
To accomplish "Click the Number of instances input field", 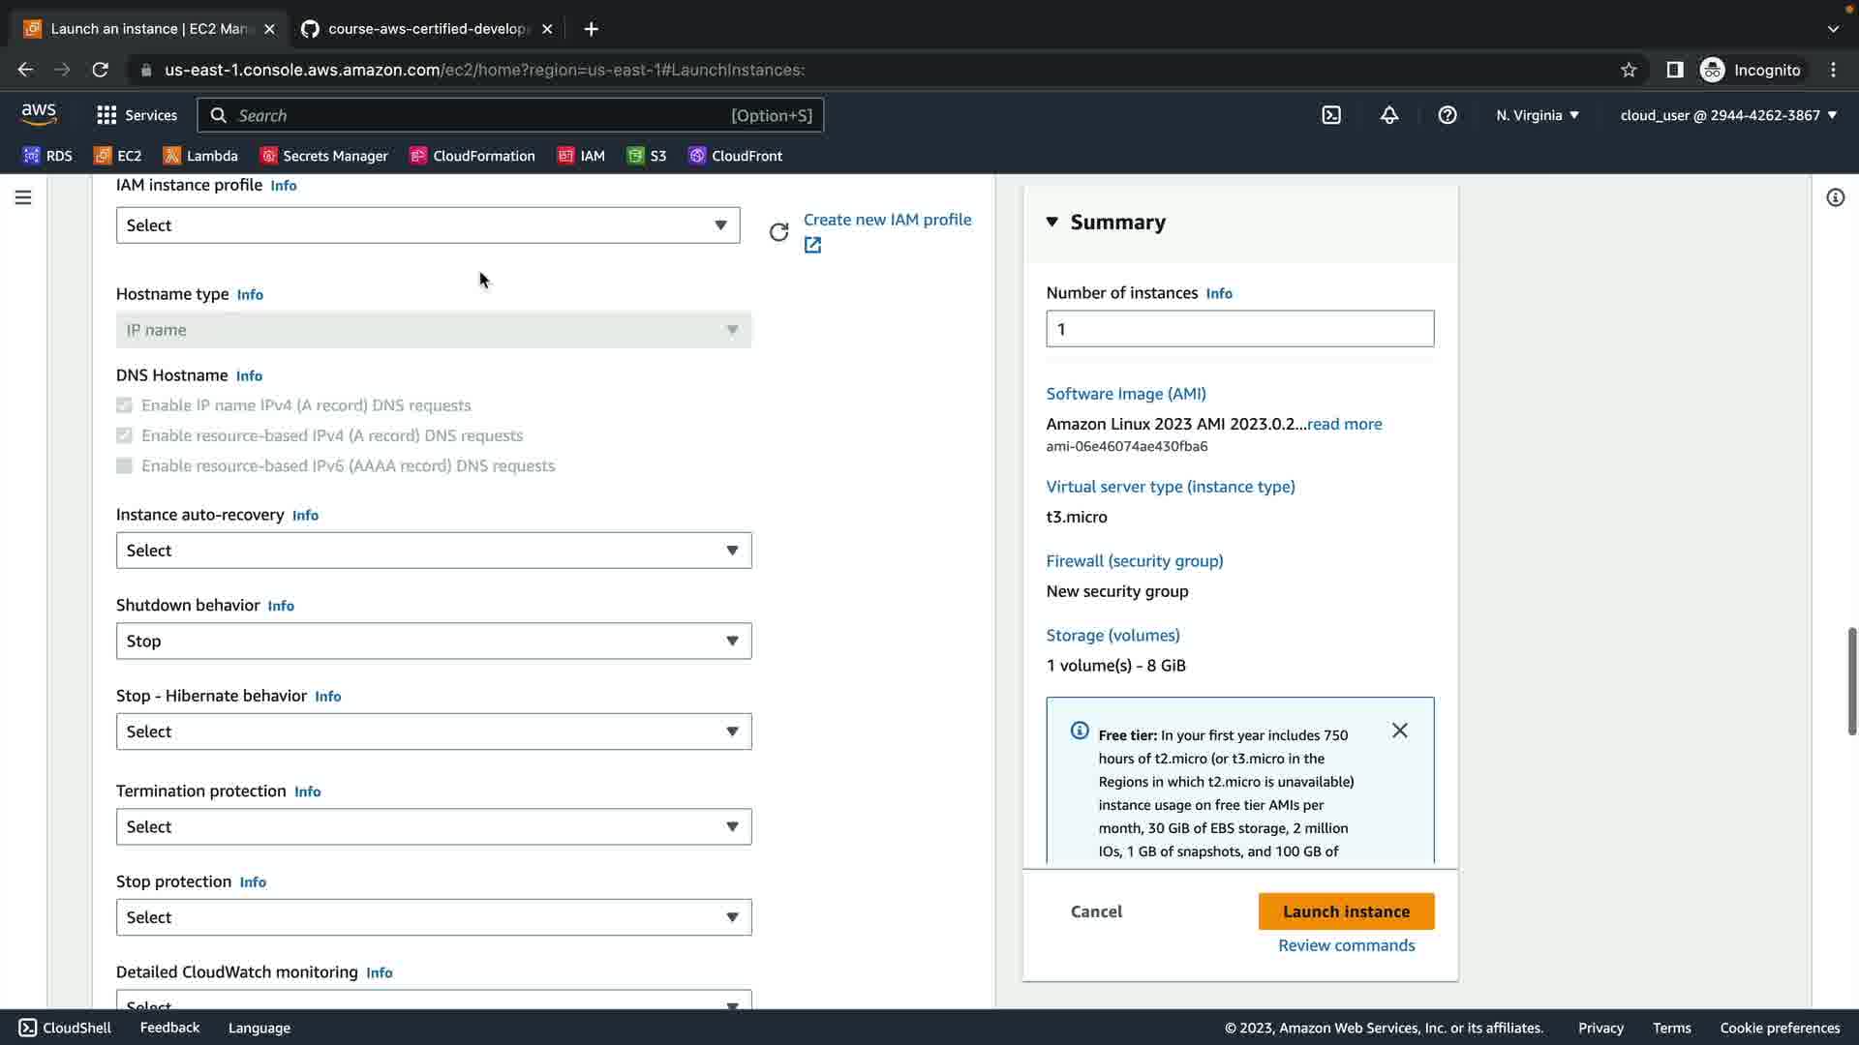I will tap(1238, 329).
